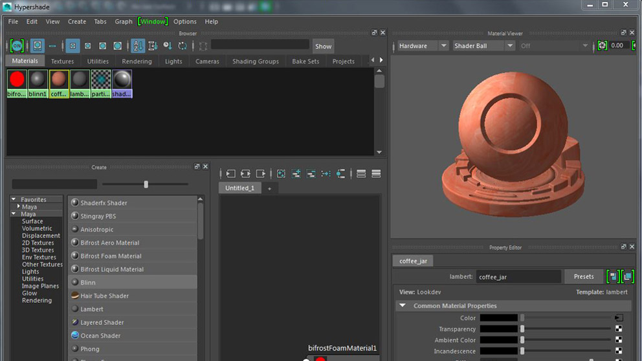This screenshot has height=361, width=642.
Task: Click the Input connections graph icon
Action: tap(230, 173)
